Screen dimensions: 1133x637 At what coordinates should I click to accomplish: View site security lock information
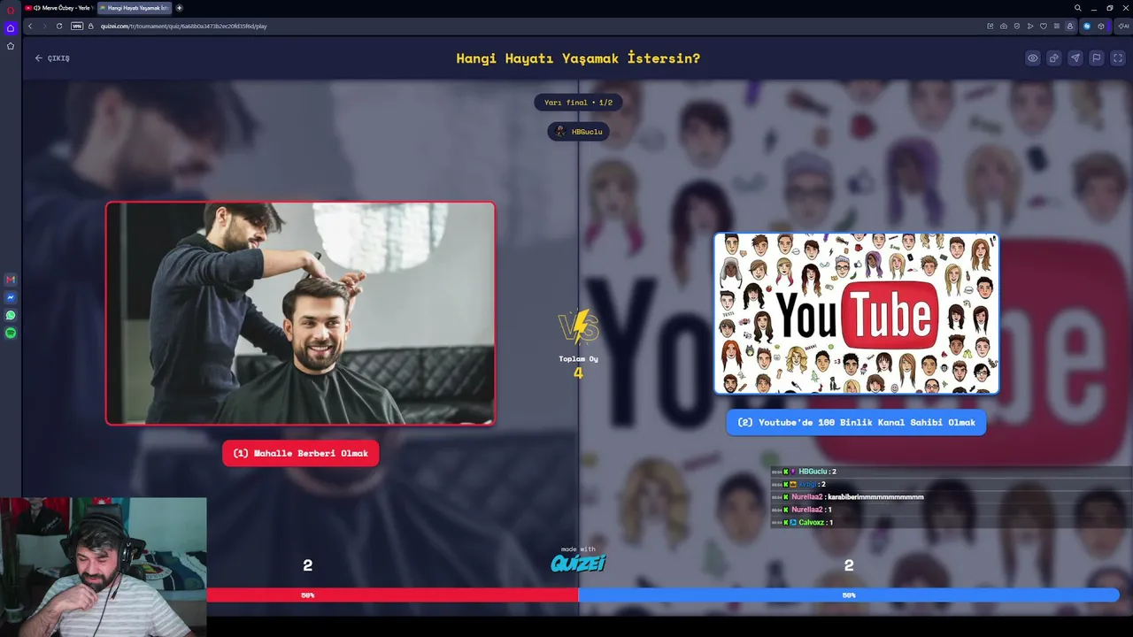click(x=91, y=26)
